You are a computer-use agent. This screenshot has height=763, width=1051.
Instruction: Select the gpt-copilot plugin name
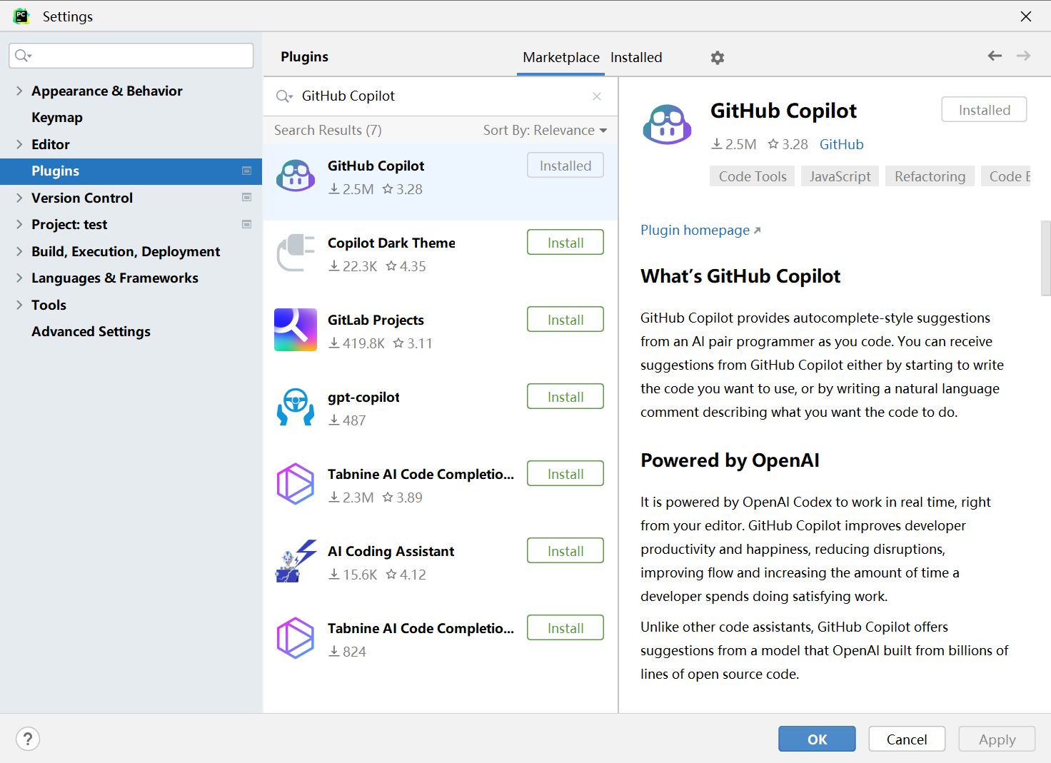[363, 397]
